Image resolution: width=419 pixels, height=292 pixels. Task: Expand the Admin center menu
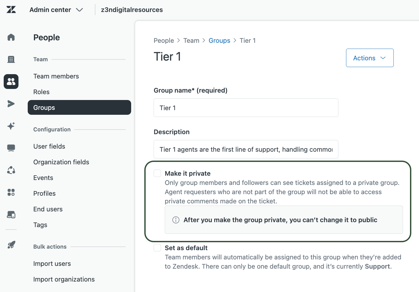pos(56,10)
